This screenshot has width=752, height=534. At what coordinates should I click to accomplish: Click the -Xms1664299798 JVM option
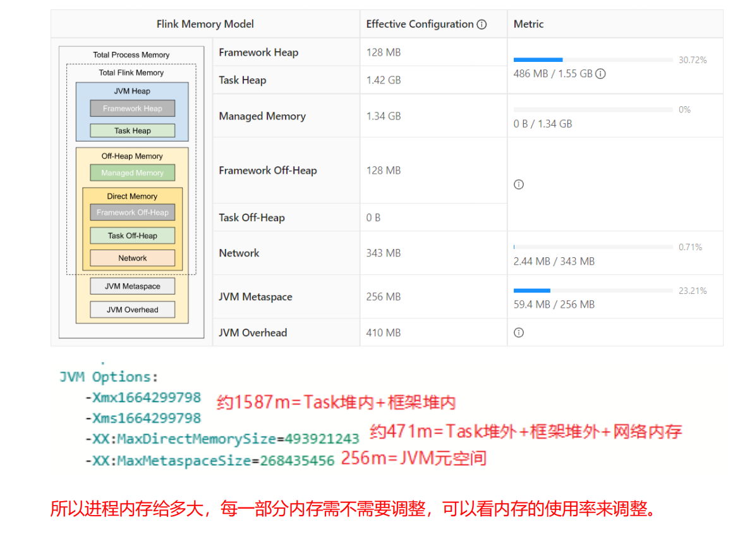pyautogui.click(x=143, y=418)
